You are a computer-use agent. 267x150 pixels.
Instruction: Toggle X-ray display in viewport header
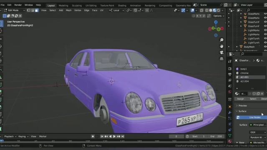[x=202, y=10]
